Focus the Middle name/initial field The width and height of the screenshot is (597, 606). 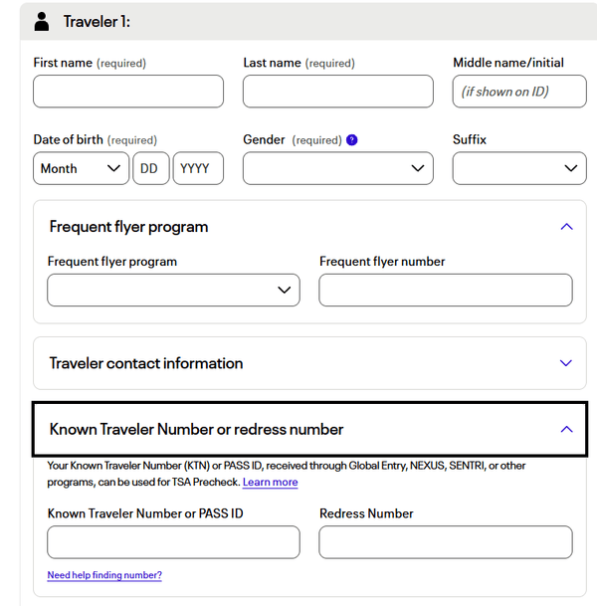pyautogui.click(x=517, y=92)
